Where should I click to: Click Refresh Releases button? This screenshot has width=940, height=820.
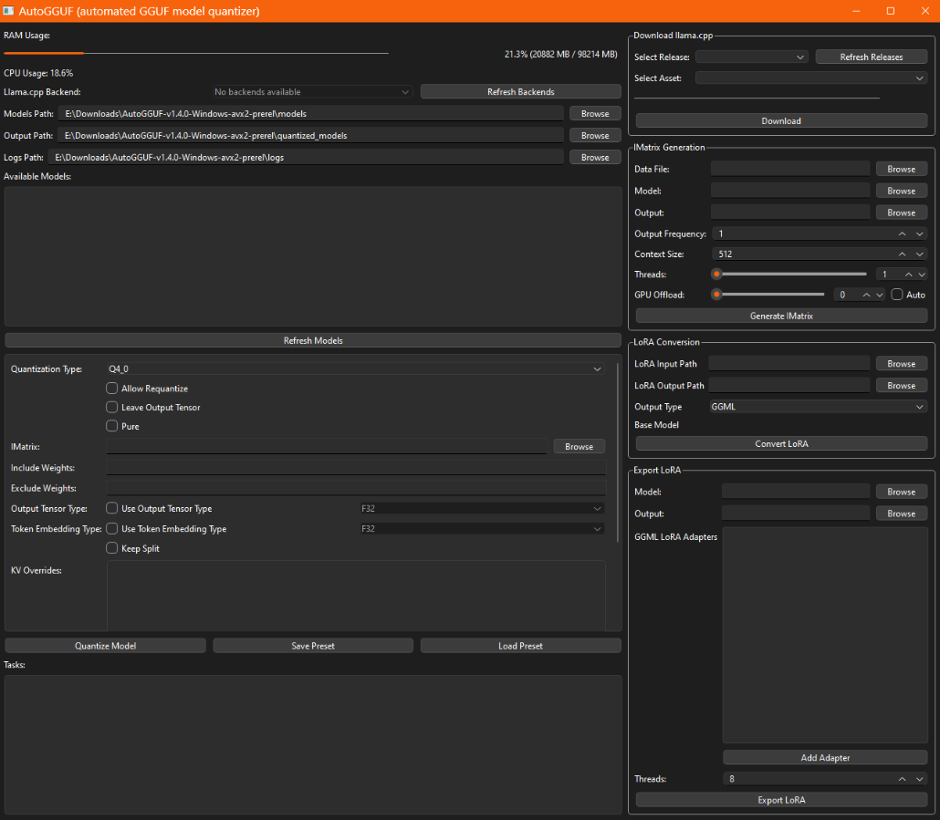point(871,57)
